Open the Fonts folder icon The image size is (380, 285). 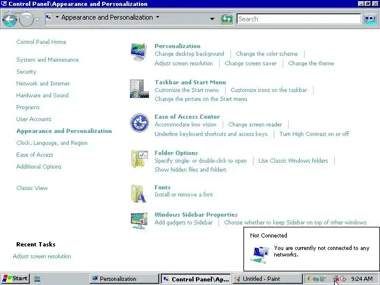(138, 194)
